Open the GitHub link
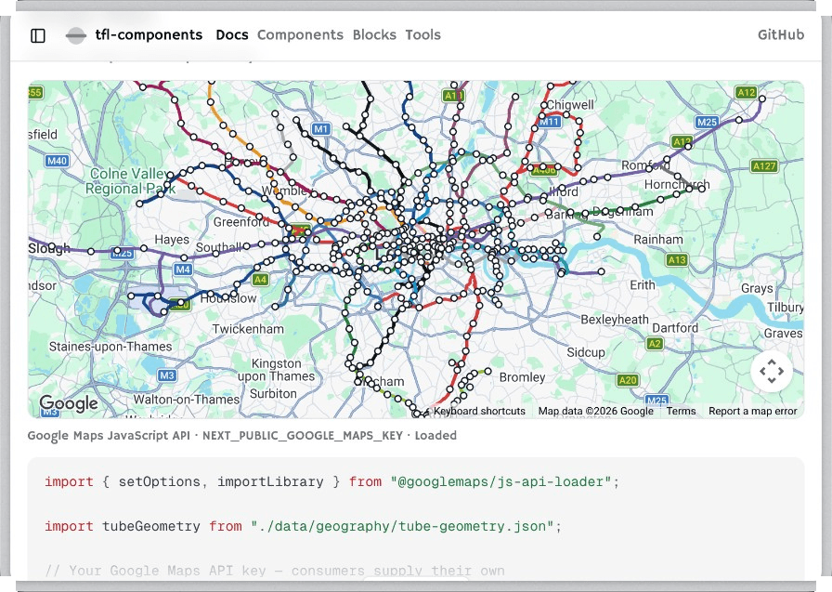This screenshot has width=832, height=592. [x=781, y=35]
